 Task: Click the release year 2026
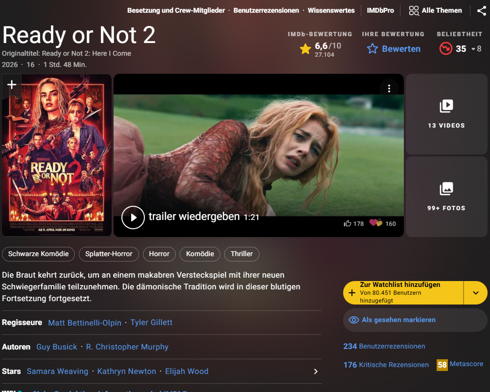10,65
